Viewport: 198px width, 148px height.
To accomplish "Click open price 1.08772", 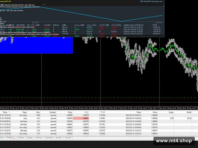I will (x=69, y=130).
